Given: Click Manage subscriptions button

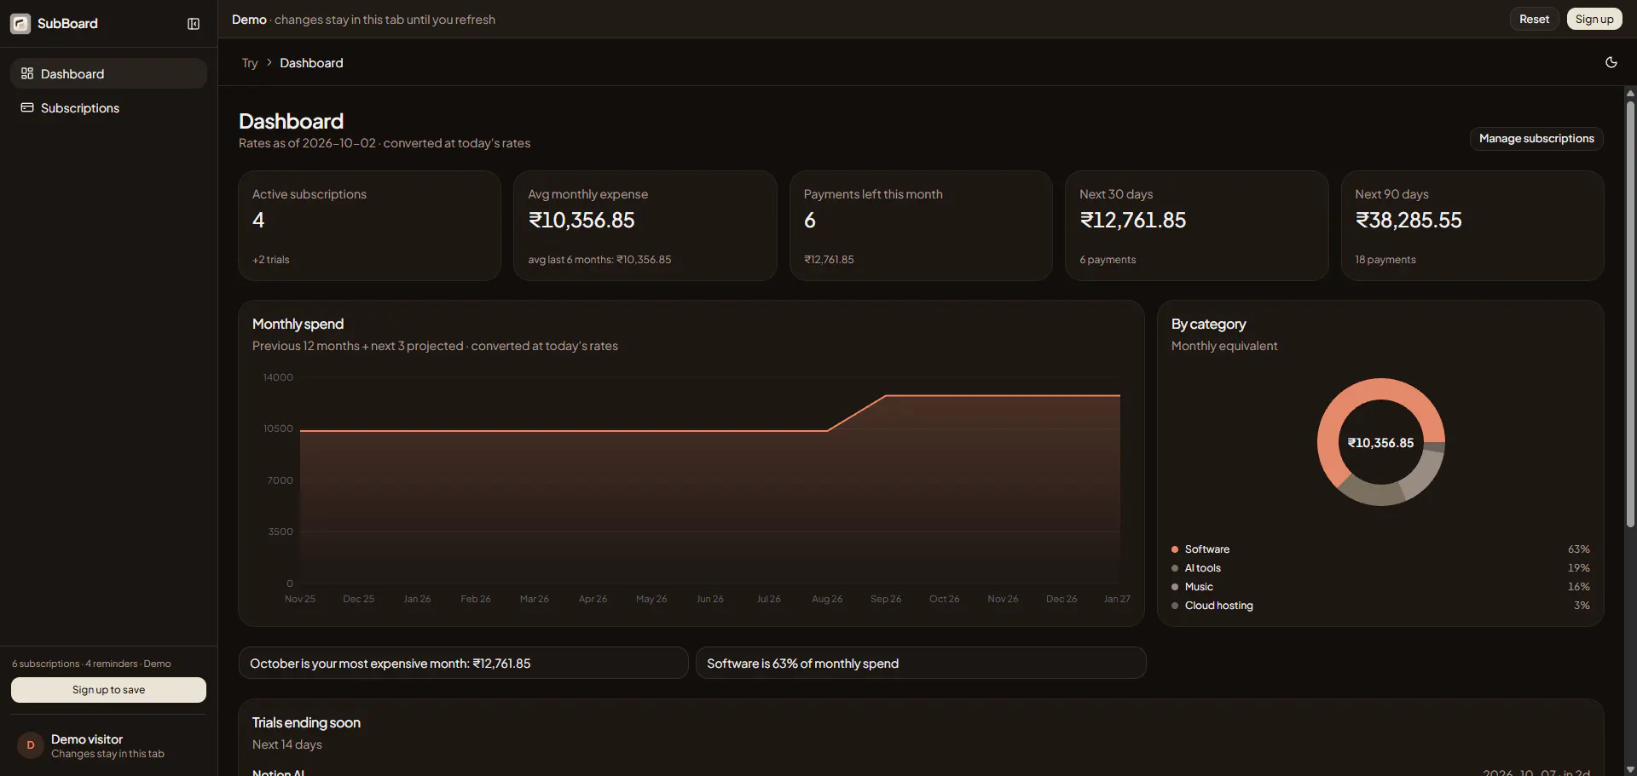Looking at the screenshot, I should pyautogui.click(x=1536, y=139).
